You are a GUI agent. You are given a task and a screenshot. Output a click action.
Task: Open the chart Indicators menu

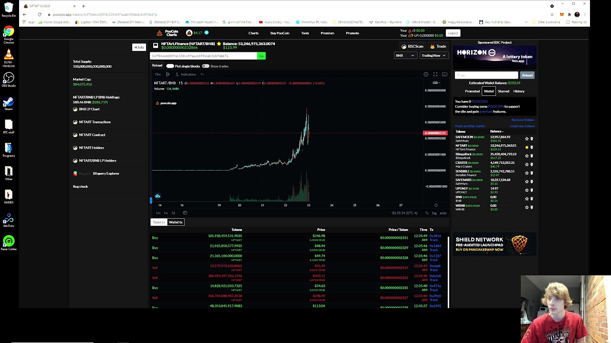click(186, 74)
